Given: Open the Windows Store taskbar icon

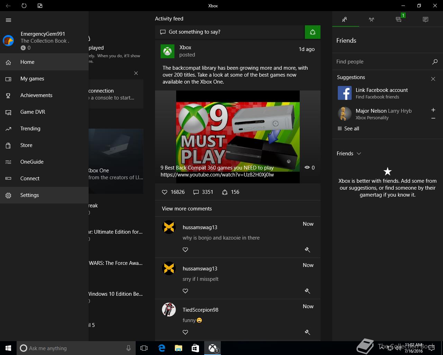Looking at the screenshot, I should 195,348.
